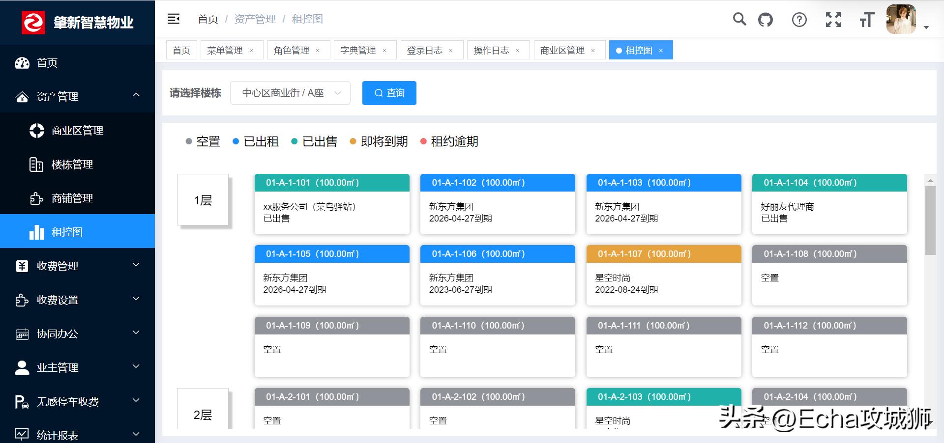Open the 登录日志 tab

tap(426, 50)
